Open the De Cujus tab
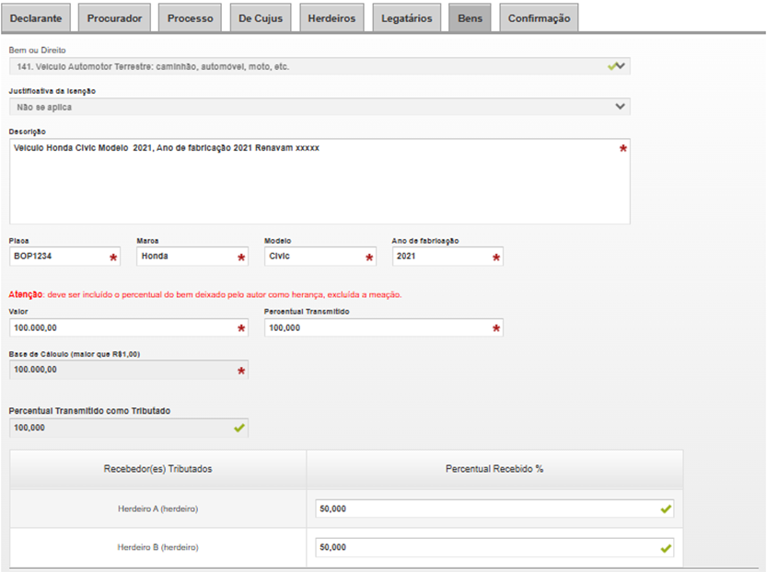Image resolution: width=767 pixels, height=572 pixels. (x=261, y=18)
